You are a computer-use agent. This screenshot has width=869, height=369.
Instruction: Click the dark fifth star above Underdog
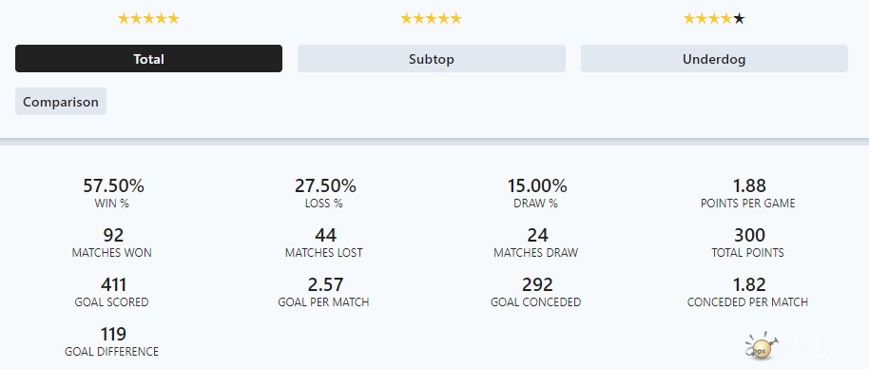[x=740, y=19]
